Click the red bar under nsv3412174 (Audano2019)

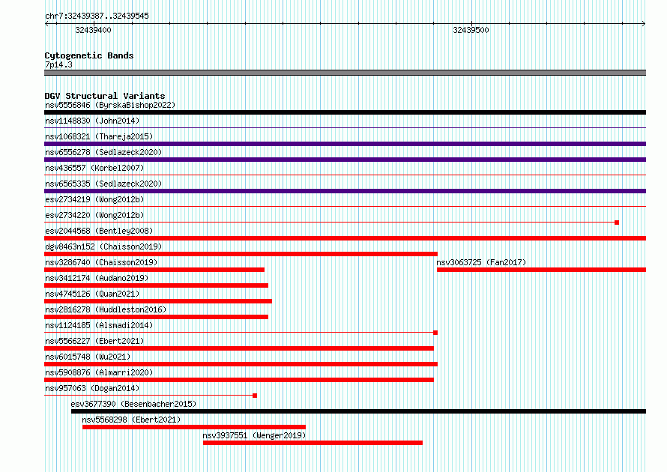click(x=156, y=285)
